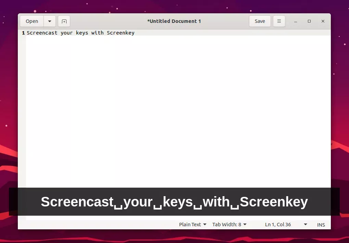
Task: Close the Untitled Document 1 window
Action: (x=323, y=21)
